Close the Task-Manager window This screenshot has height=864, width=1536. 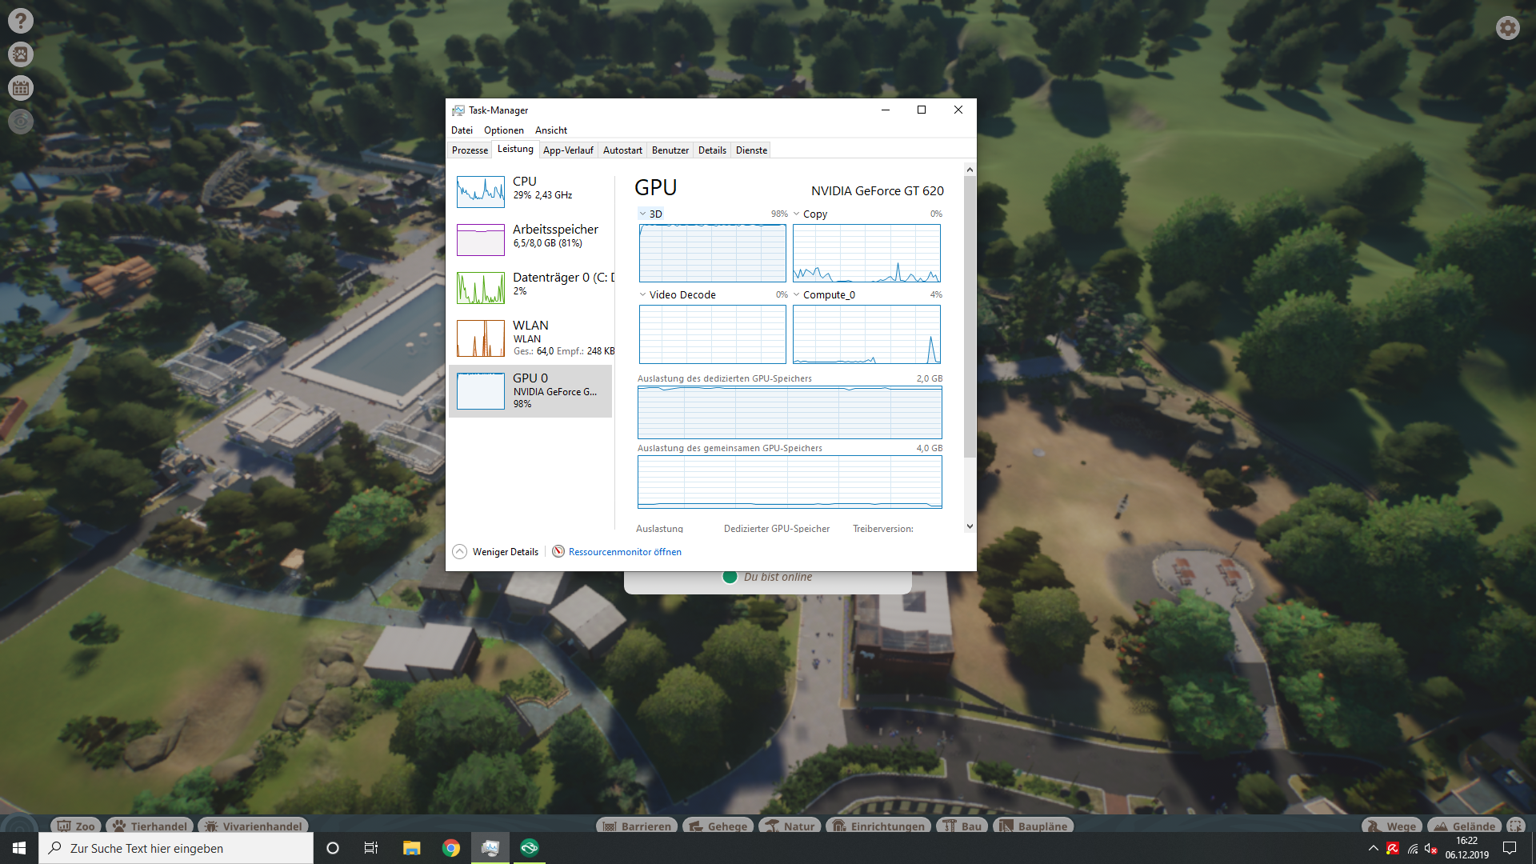click(x=958, y=110)
